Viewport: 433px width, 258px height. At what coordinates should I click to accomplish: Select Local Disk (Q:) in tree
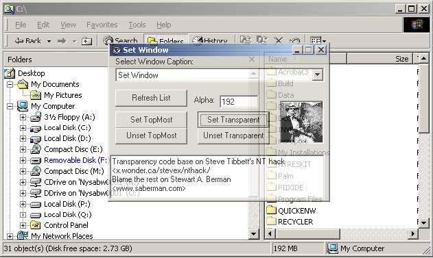pyautogui.click(x=67, y=214)
